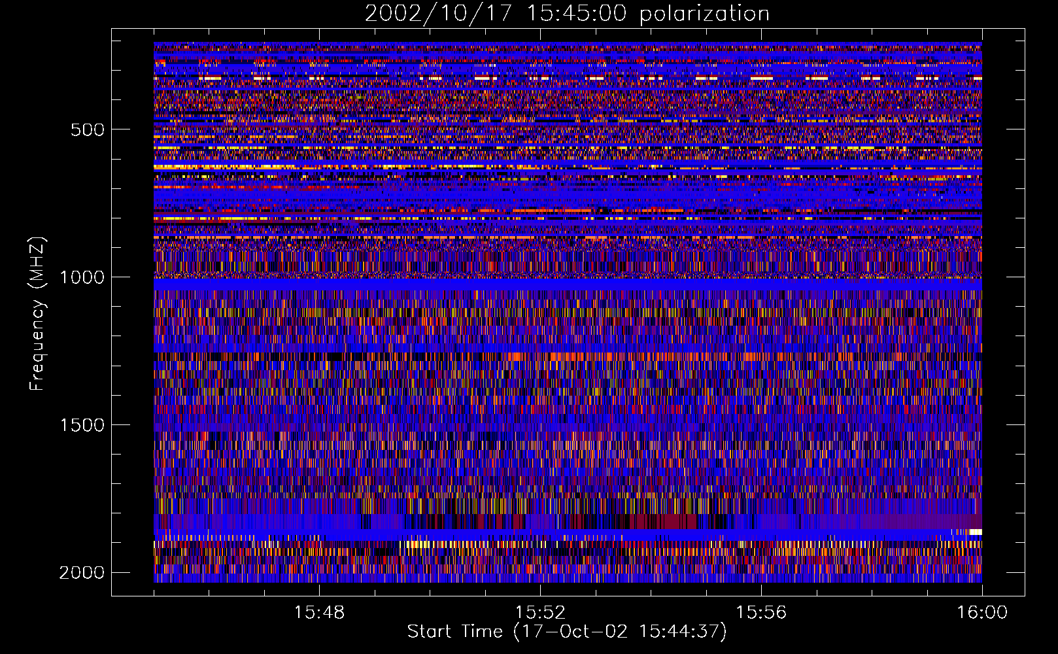The width and height of the screenshot is (1058, 654).
Task: Select the 1500 frequency axis label
Action: pyautogui.click(x=82, y=425)
